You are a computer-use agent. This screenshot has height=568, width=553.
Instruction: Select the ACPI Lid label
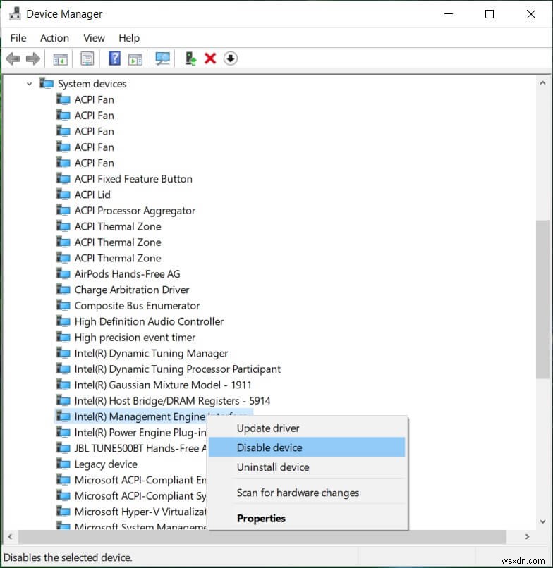pos(92,195)
